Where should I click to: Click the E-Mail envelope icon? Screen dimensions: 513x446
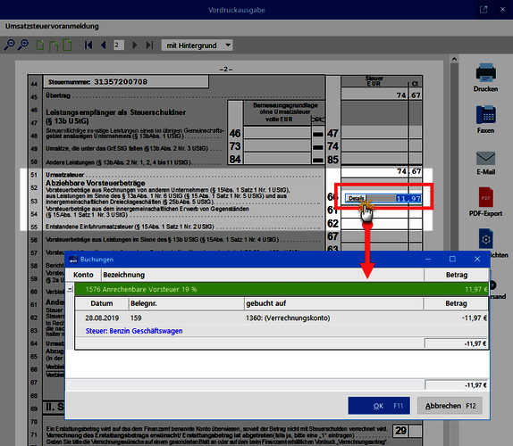486,159
